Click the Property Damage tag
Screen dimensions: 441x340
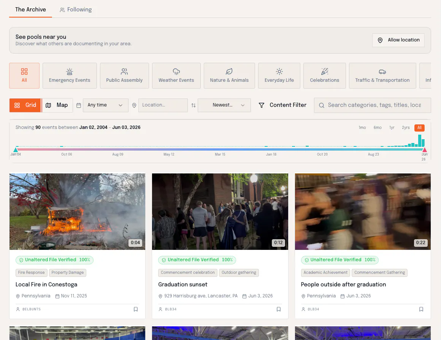pyautogui.click(x=68, y=272)
